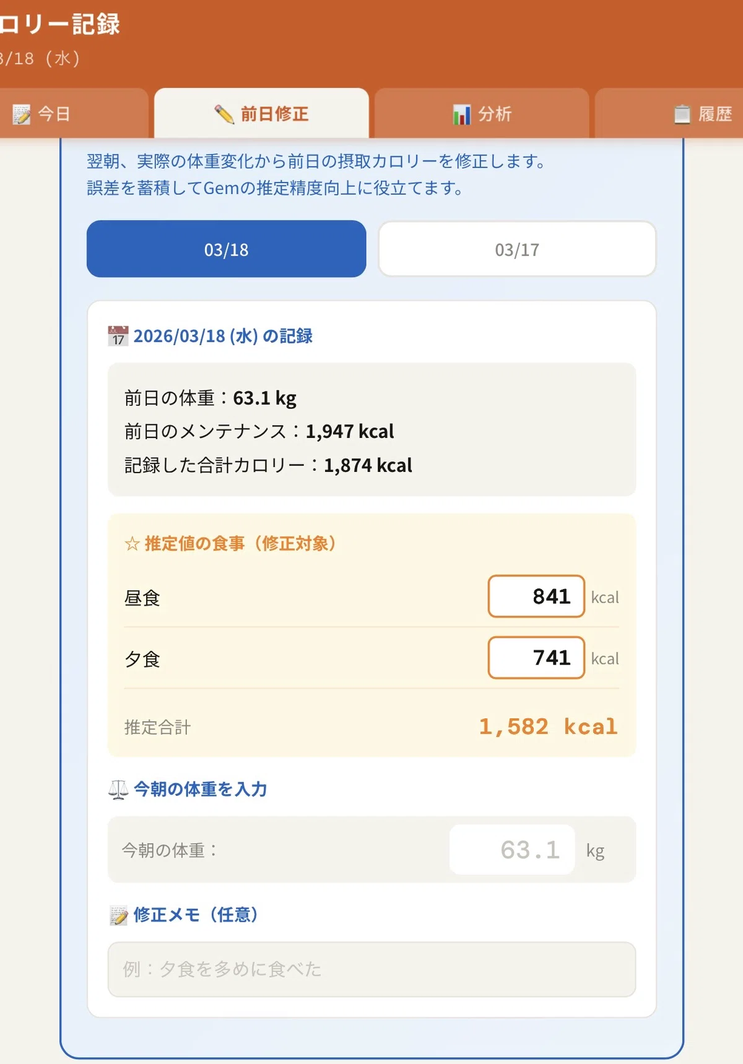Click the 2026/03/18 (水) の記録 heading
743x1064 pixels.
coord(223,336)
